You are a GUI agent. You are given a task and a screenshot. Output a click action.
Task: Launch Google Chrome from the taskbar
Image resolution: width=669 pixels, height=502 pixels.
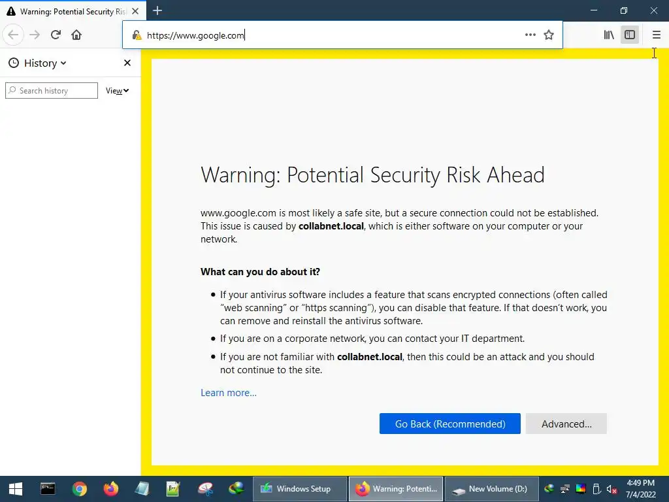pyautogui.click(x=79, y=489)
